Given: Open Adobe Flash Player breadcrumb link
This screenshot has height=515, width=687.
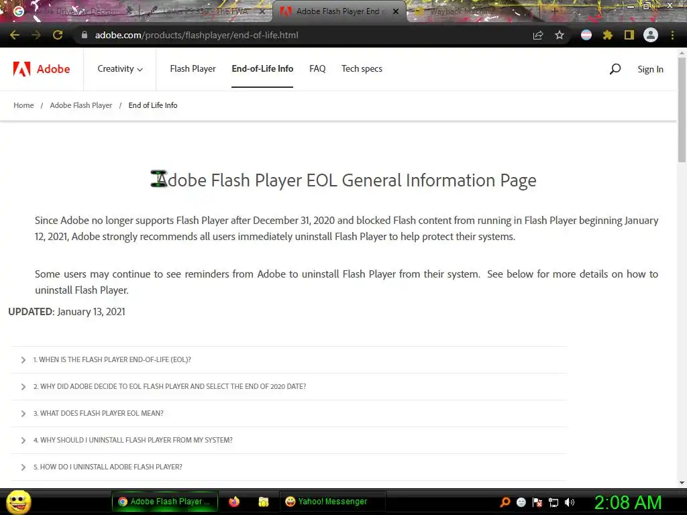Looking at the screenshot, I should 81,105.
